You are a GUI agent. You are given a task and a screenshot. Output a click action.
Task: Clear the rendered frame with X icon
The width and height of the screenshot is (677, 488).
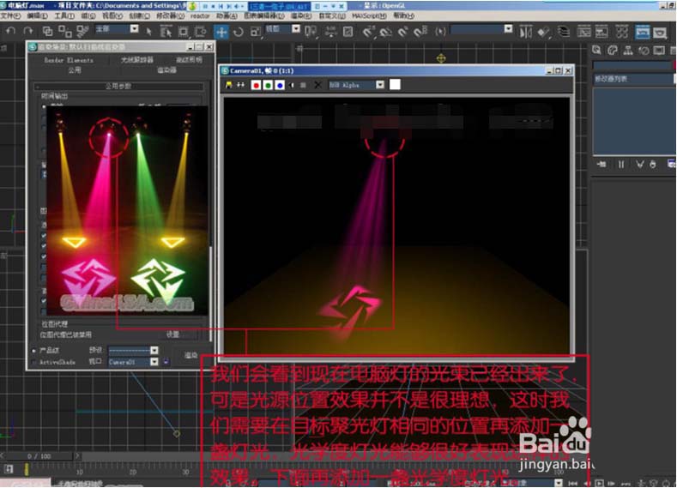[317, 85]
